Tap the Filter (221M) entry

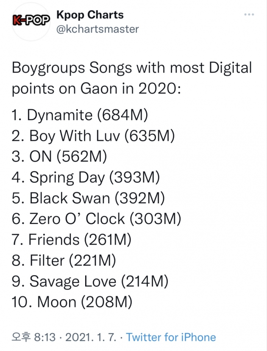coord(64,261)
